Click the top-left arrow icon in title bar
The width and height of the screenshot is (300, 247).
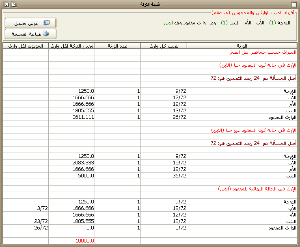5,4
